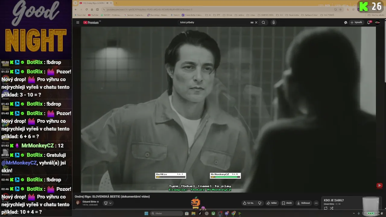Click the video player area to pause

pyautogui.click(x=228, y=109)
